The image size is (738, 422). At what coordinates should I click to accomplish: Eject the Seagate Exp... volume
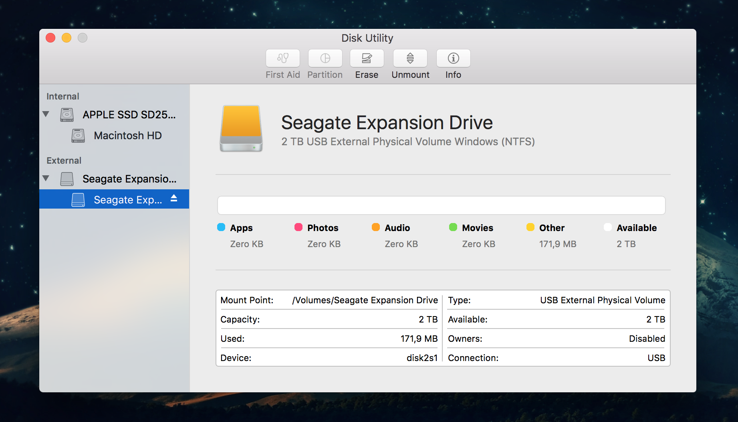[x=174, y=198]
